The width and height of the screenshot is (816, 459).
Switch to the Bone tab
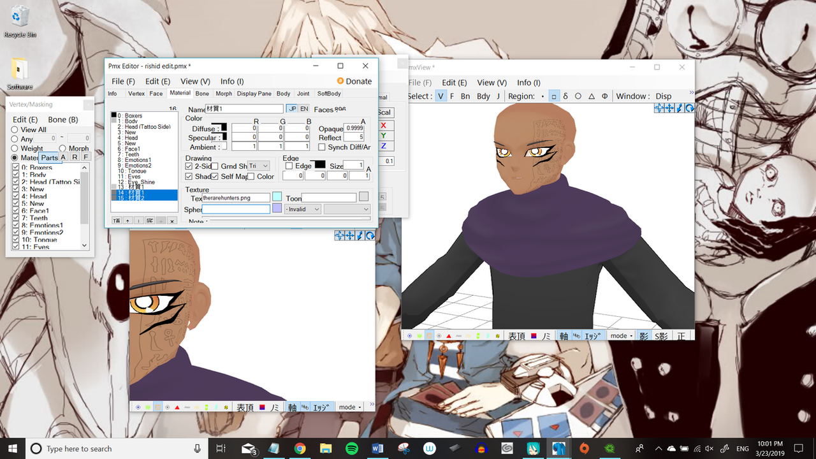(202, 94)
